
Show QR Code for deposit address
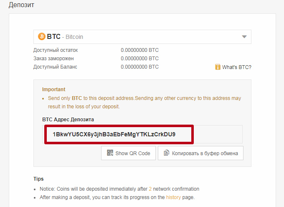coord(128,153)
